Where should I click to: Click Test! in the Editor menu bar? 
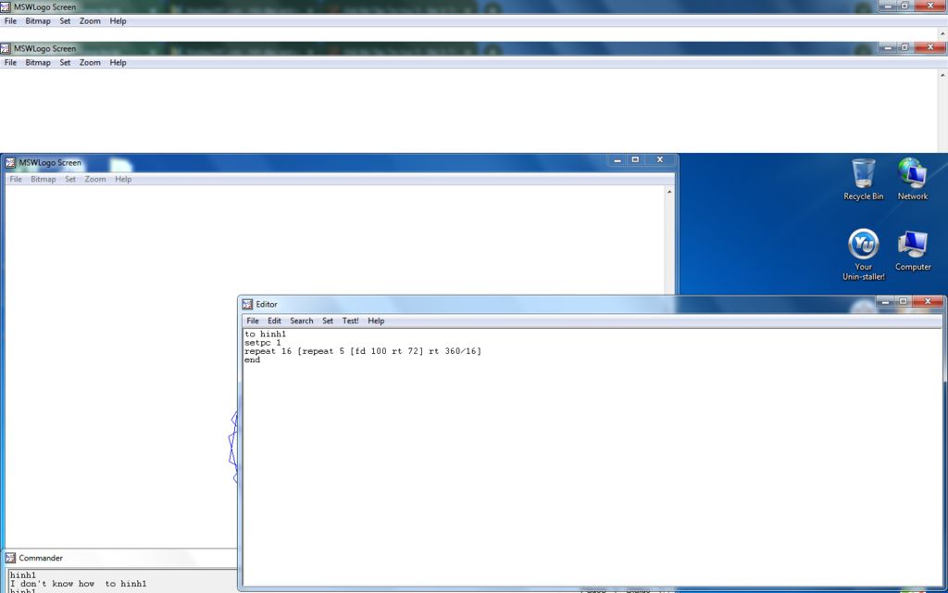tap(351, 321)
